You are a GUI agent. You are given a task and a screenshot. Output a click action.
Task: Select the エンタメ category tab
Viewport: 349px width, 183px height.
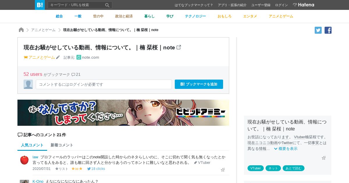(250, 16)
